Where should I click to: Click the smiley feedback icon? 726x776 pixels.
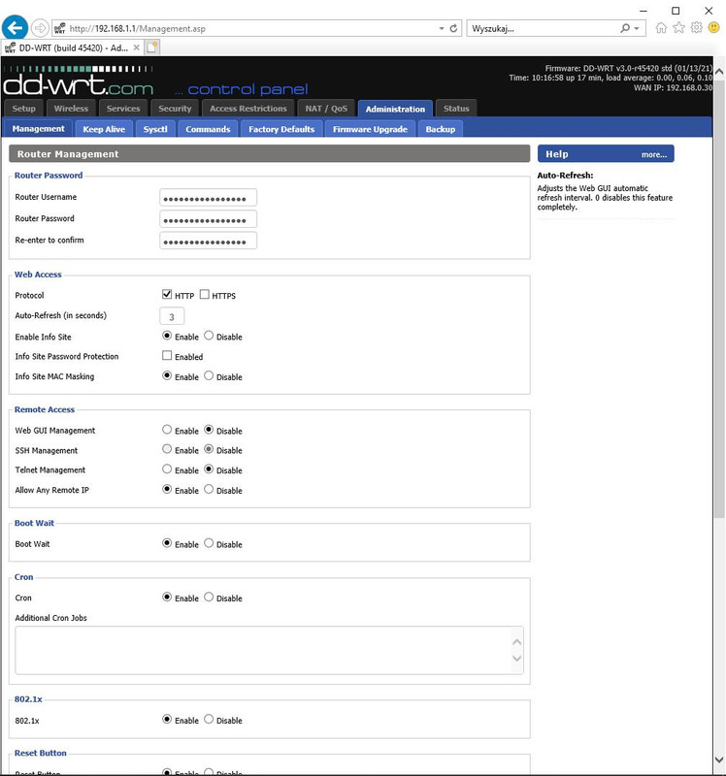point(713,28)
